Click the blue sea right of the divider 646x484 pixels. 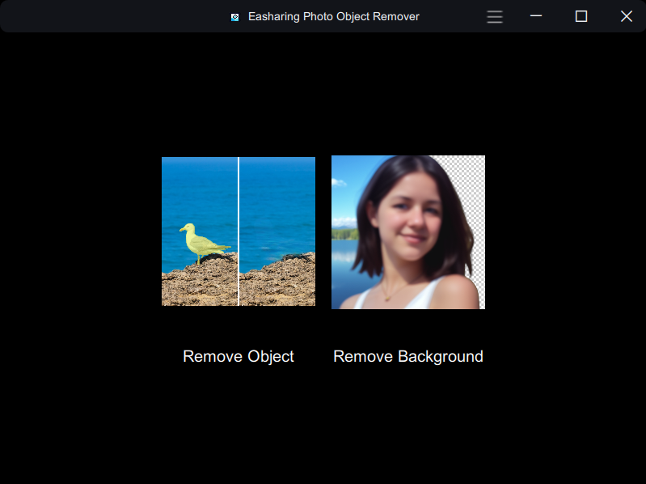pyautogui.click(x=279, y=202)
